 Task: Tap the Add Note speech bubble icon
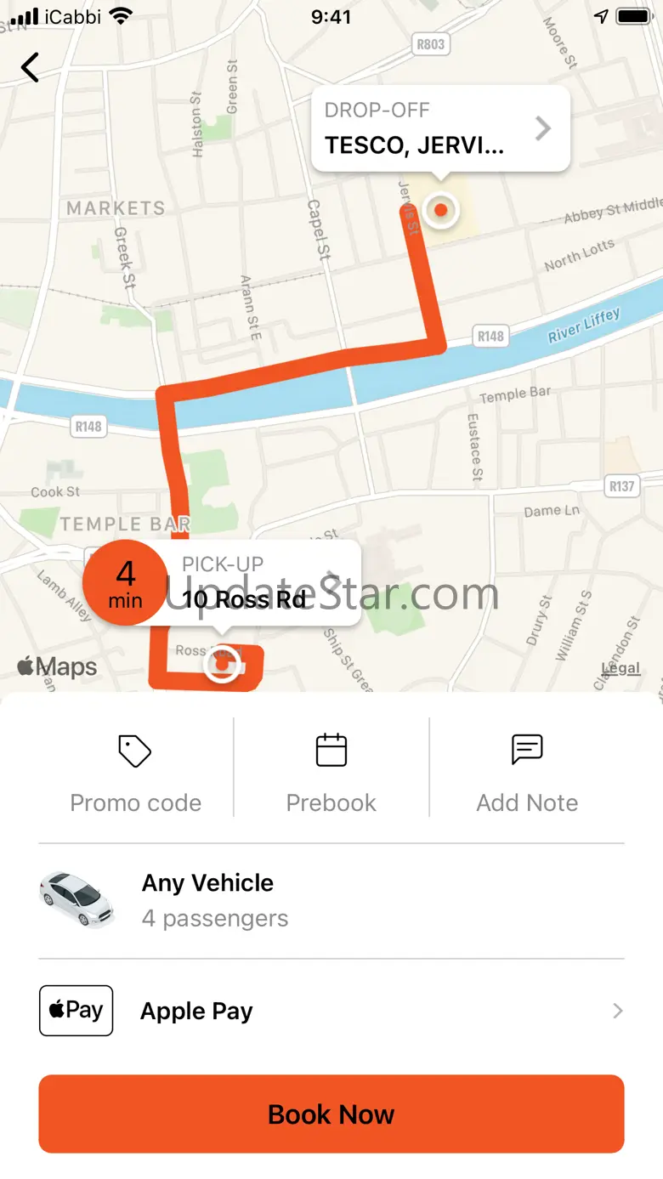tap(527, 751)
